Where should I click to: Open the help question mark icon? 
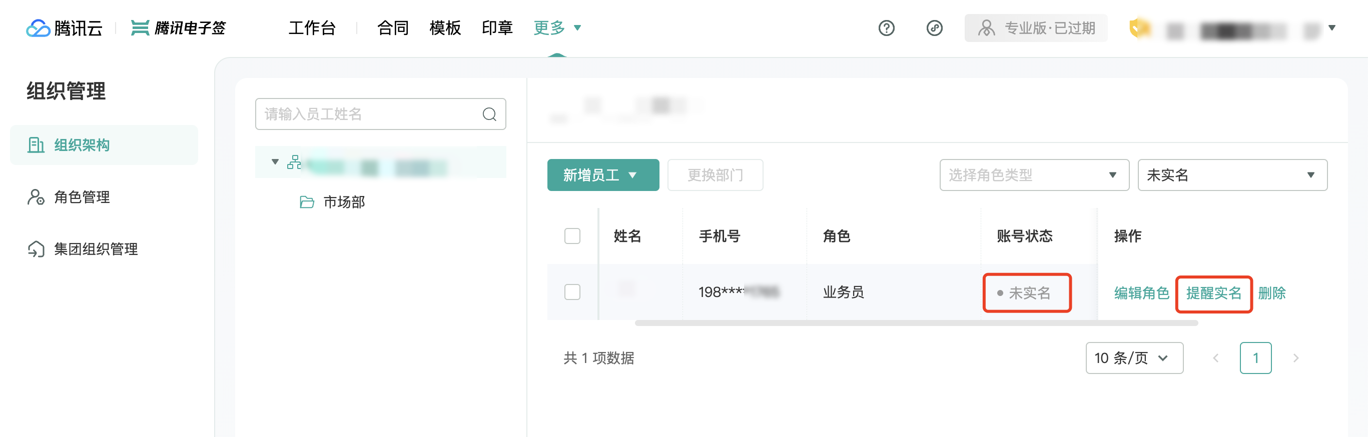[x=886, y=28]
